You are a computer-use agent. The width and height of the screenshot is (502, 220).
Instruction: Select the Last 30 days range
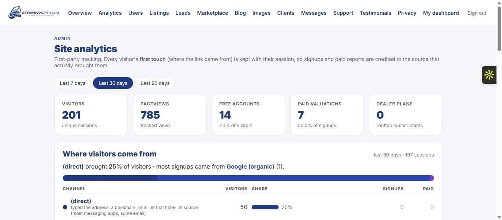coord(113,83)
